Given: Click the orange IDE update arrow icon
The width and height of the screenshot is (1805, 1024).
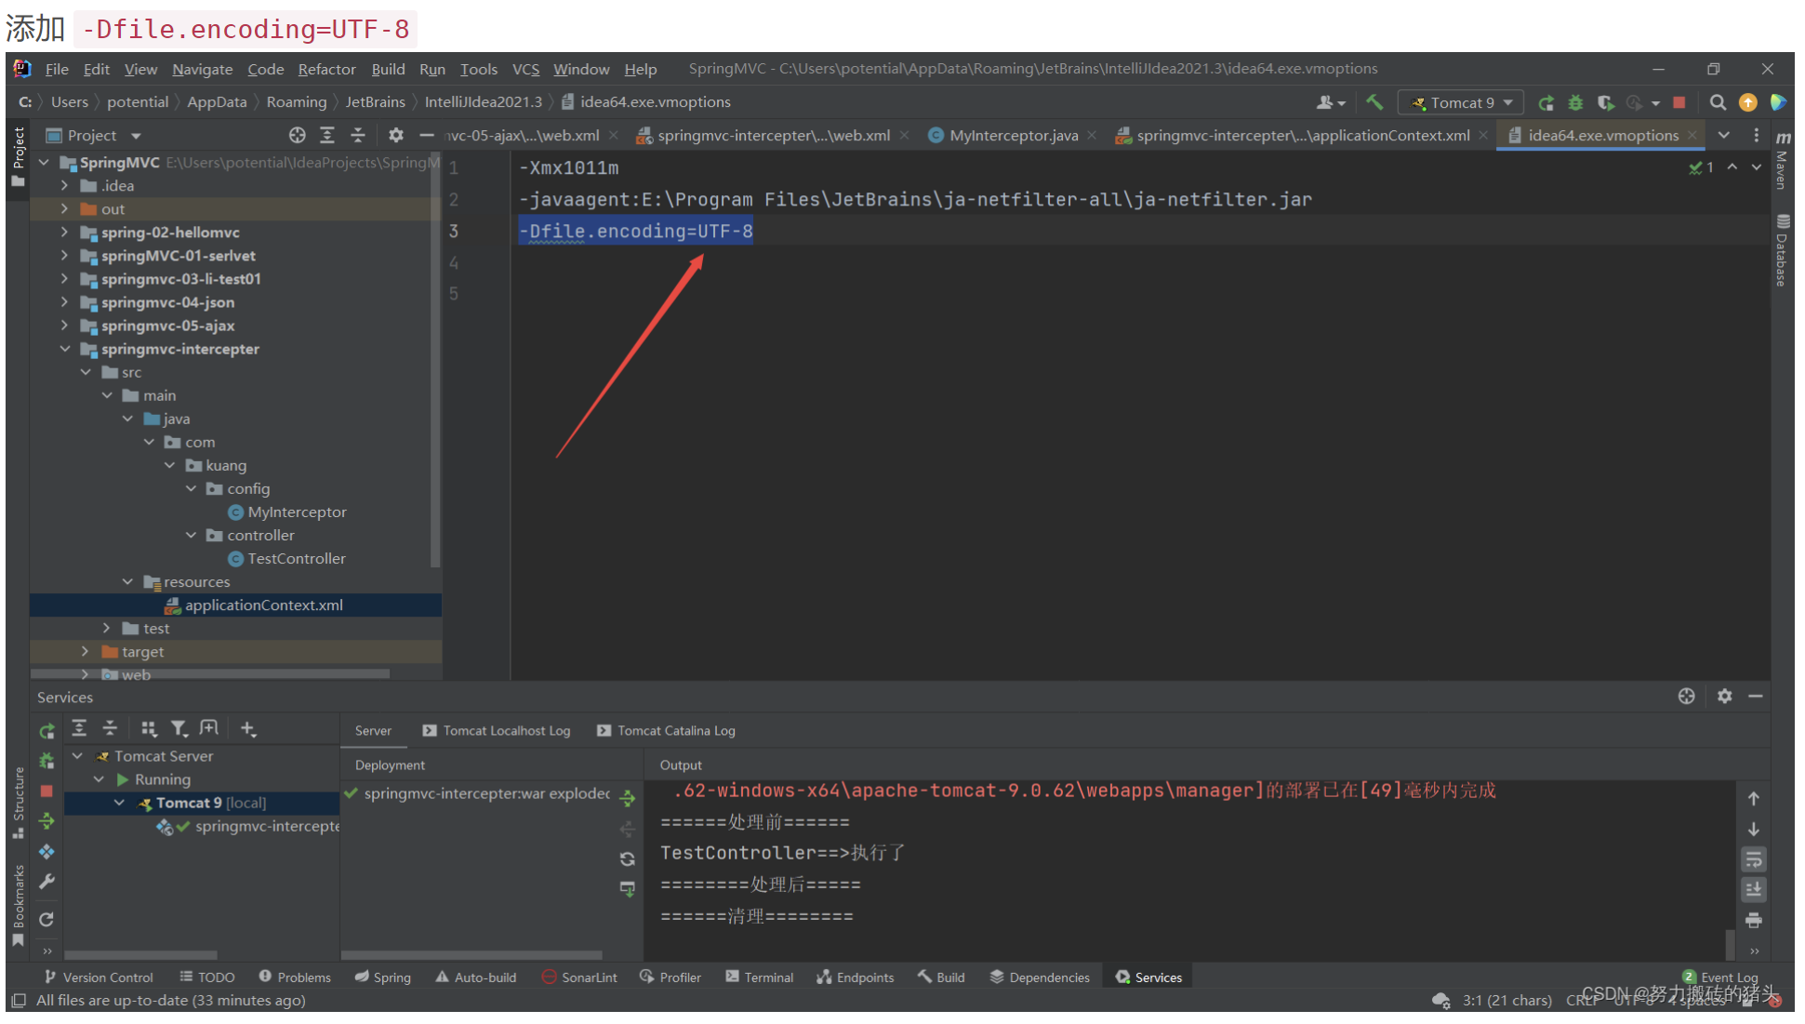Looking at the screenshot, I should point(1748,102).
